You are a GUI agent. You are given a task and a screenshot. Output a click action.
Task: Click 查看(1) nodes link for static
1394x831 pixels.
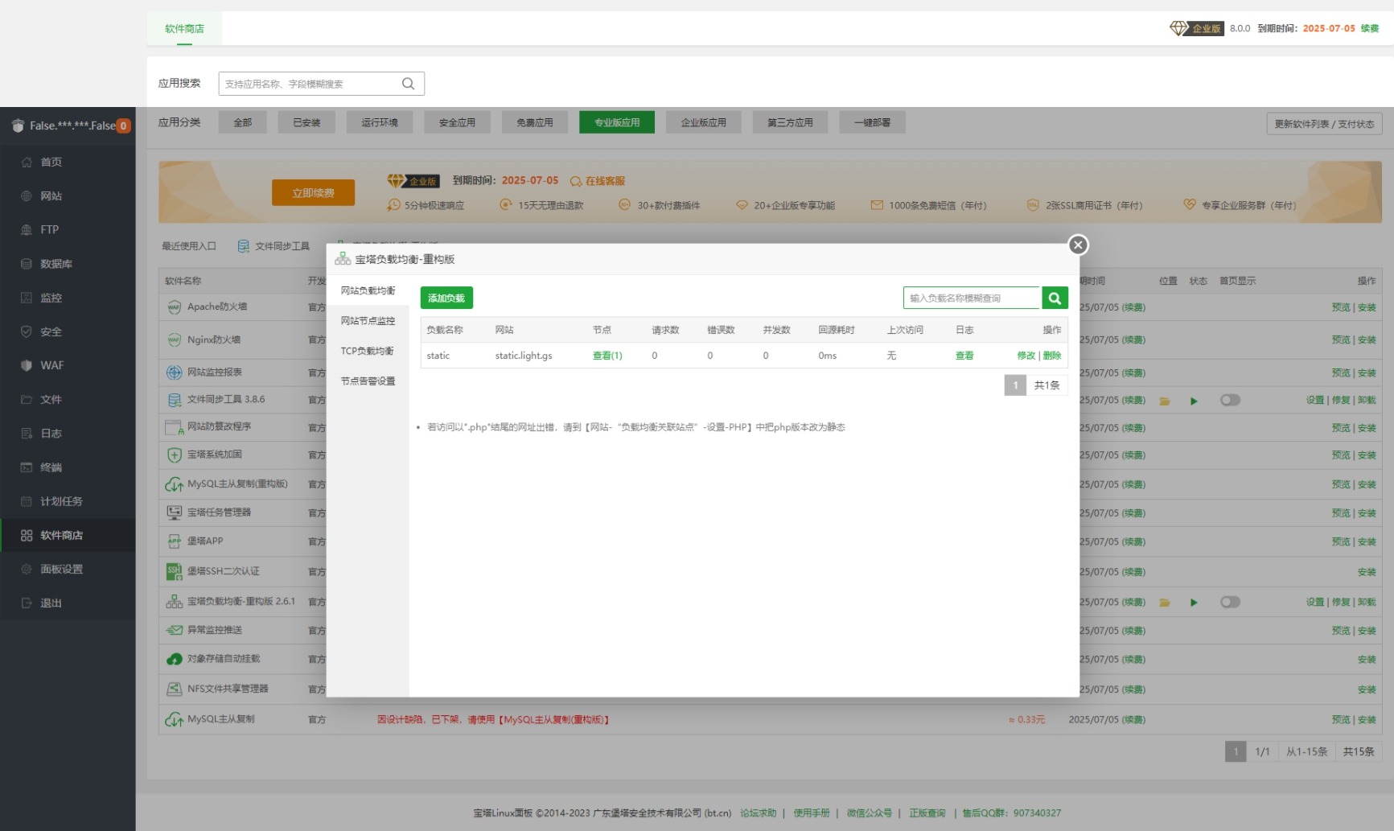click(x=607, y=356)
